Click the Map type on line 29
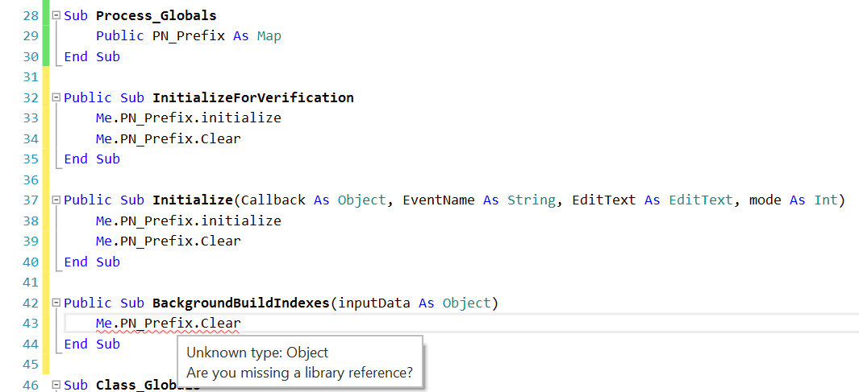Screen dimensions: 859x392 click(x=269, y=36)
